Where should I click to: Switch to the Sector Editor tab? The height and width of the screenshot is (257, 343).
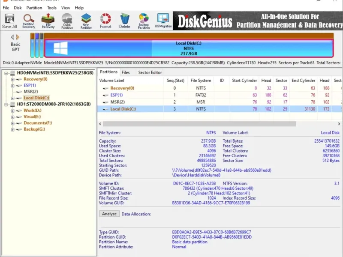coord(150,72)
